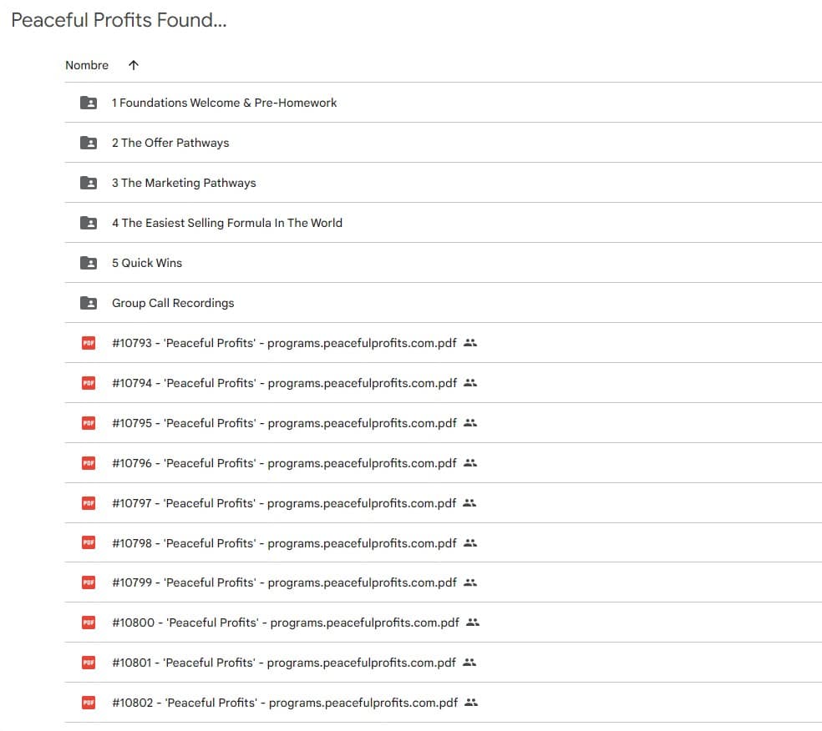The height and width of the screenshot is (731, 822).
Task: Open 4 The Easiest Selling Formula folder
Action: [x=226, y=223]
